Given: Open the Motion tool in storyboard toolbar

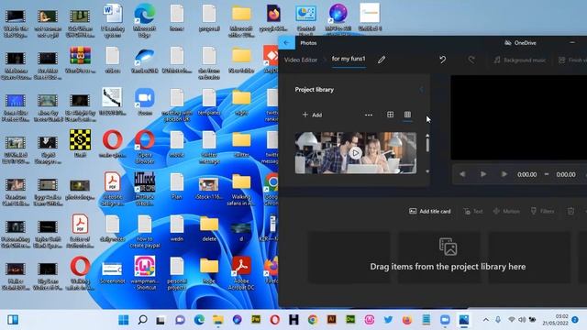Looking at the screenshot, I should pyautogui.click(x=506, y=212).
